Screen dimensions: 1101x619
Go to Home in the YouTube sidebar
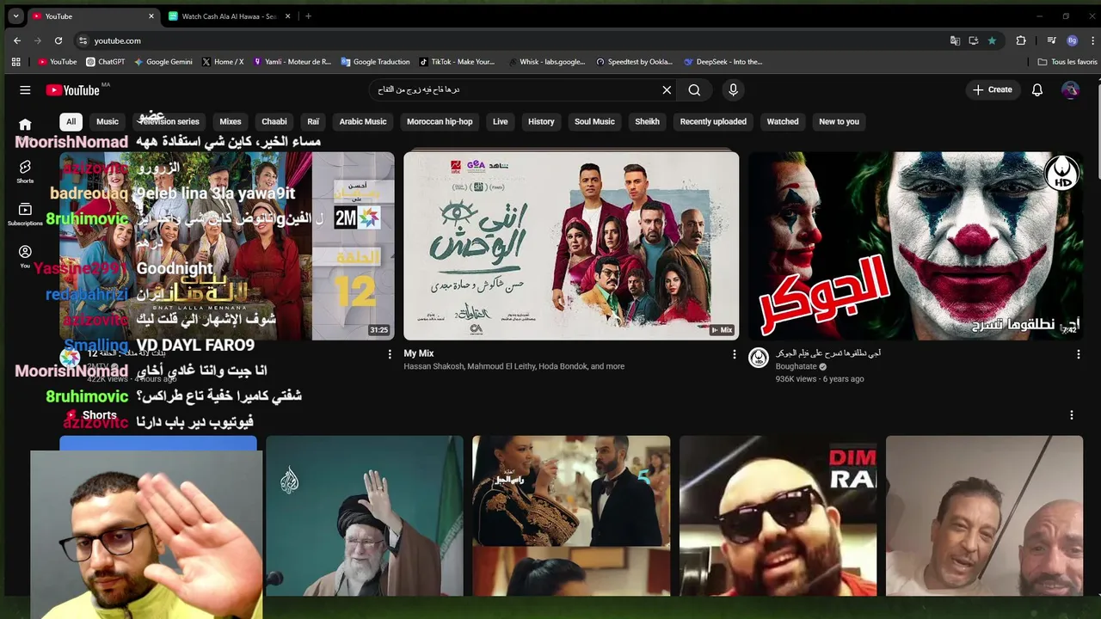pyautogui.click(x=25, y=125)
